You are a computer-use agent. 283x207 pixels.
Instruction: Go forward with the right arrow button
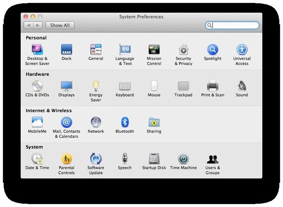[x=38, y=25]
